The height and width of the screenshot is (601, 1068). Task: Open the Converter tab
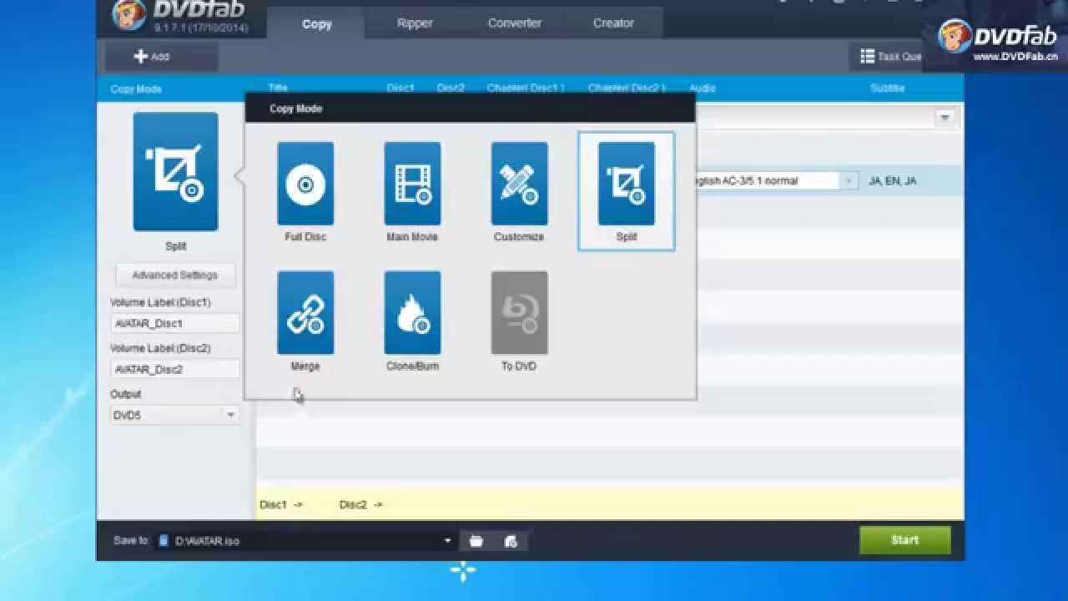click(x=515, y=23)
